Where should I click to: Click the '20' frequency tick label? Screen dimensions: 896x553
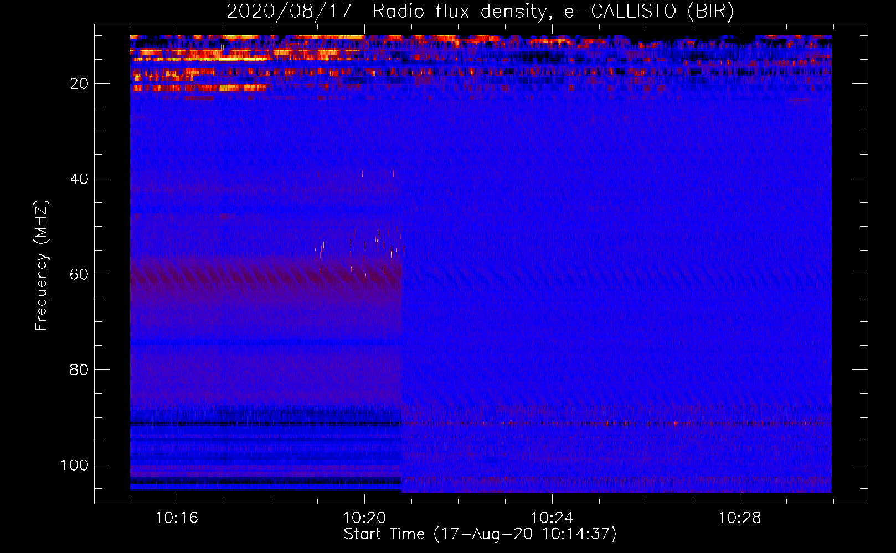tap(79, 84)
